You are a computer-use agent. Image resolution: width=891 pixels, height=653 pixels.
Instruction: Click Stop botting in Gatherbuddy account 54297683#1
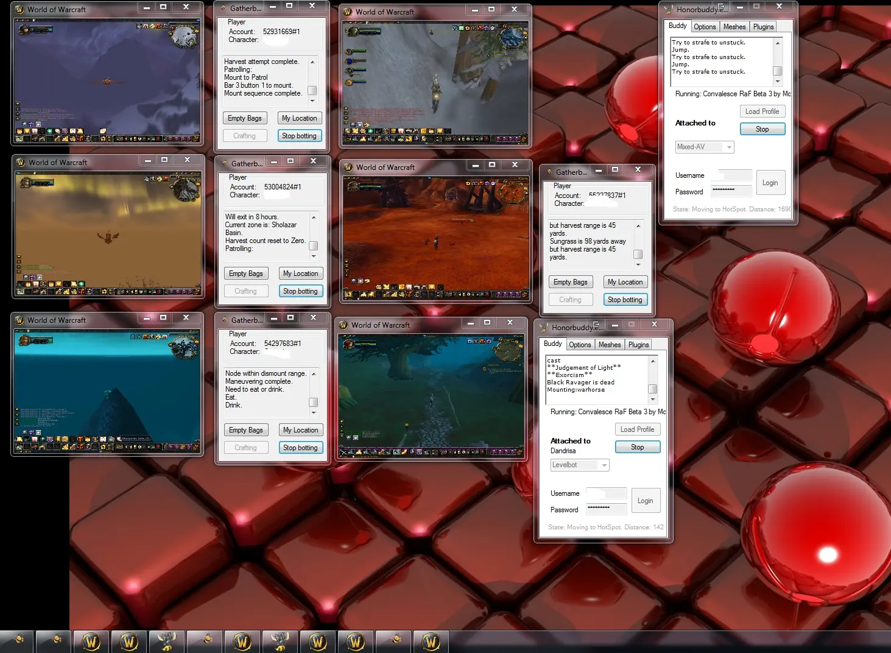[300, 448]
